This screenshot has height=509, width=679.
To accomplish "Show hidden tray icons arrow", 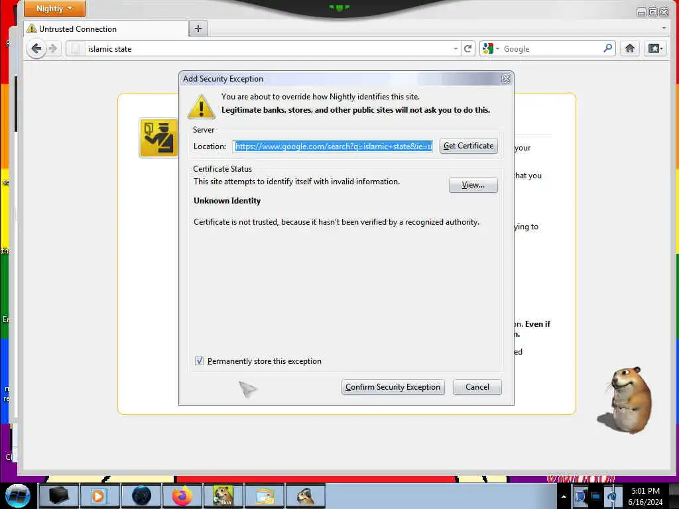I will 564,496.
